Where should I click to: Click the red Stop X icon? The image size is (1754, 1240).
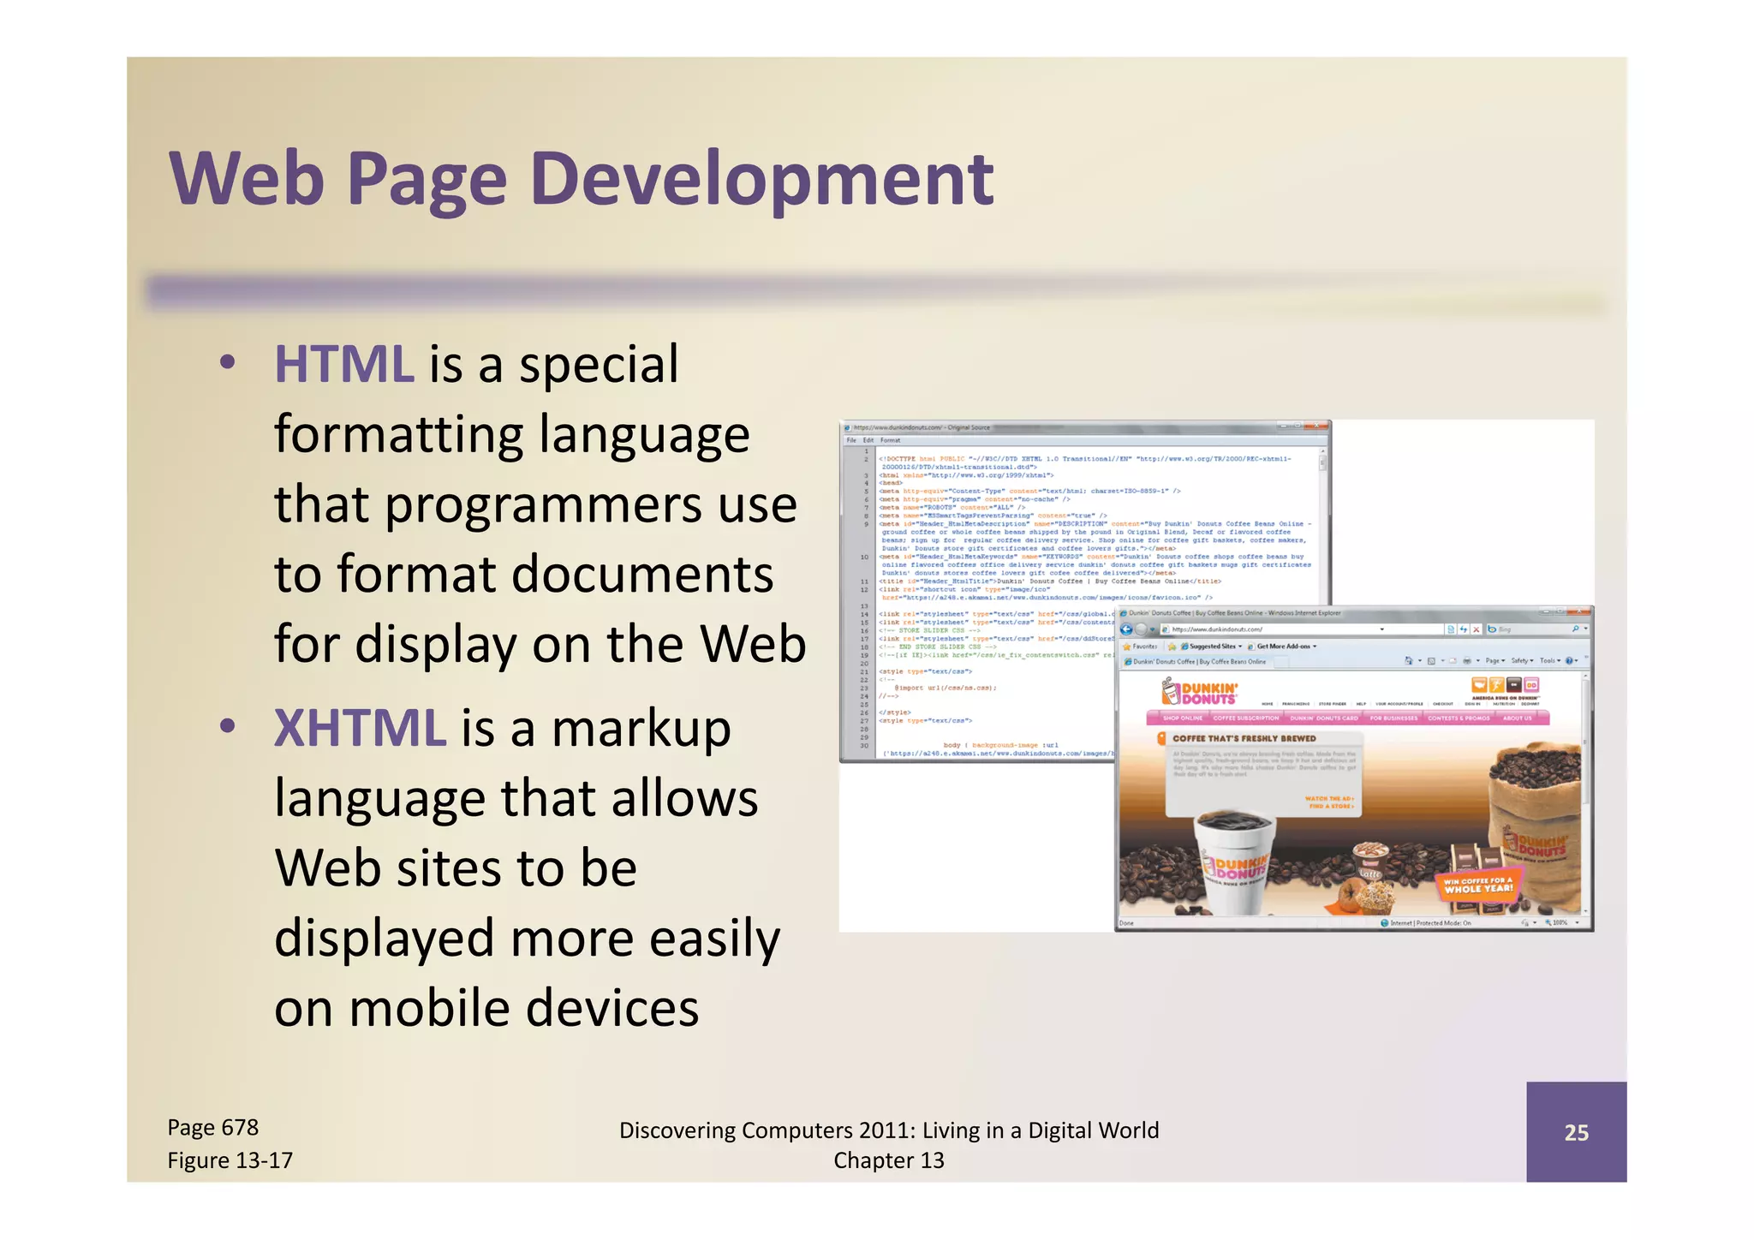tap(1477, 629)
